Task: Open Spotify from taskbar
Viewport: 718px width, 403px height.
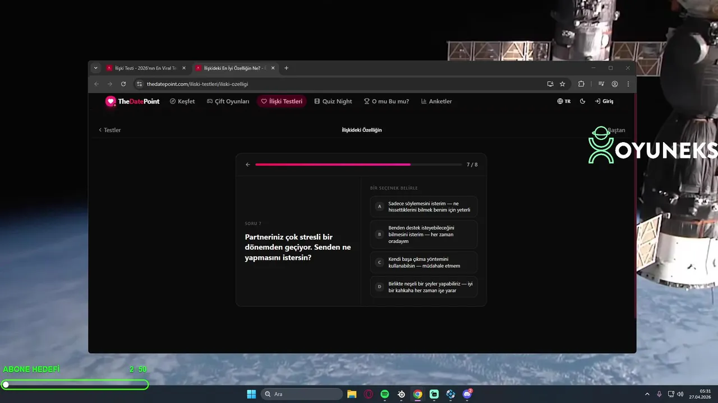Action: pos(385,394)
